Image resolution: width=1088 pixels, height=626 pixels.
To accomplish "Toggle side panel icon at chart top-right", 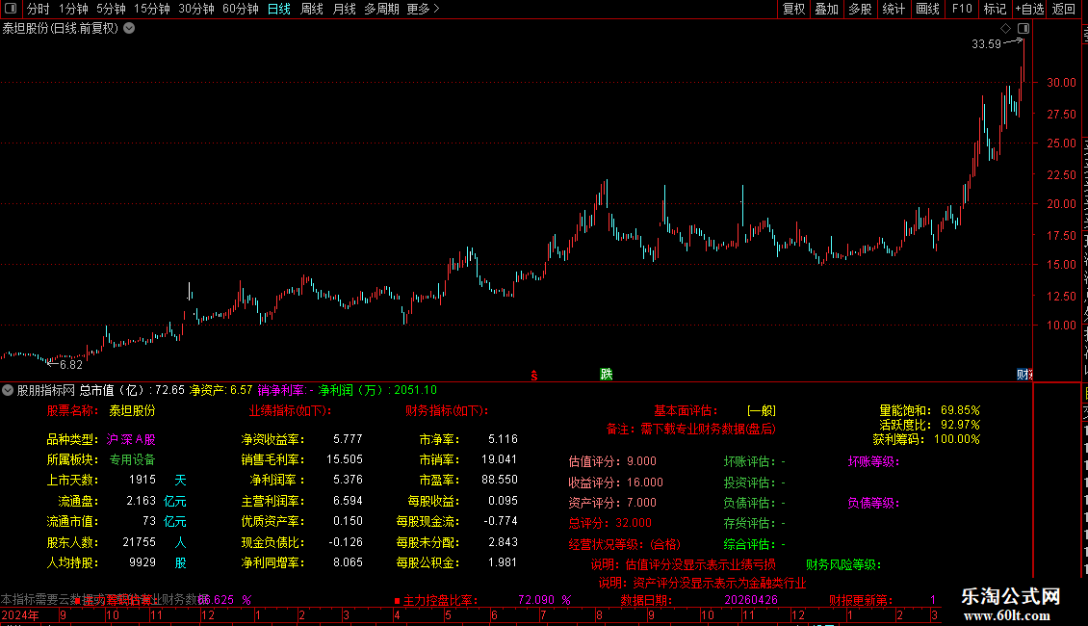I will point(1023,29).
